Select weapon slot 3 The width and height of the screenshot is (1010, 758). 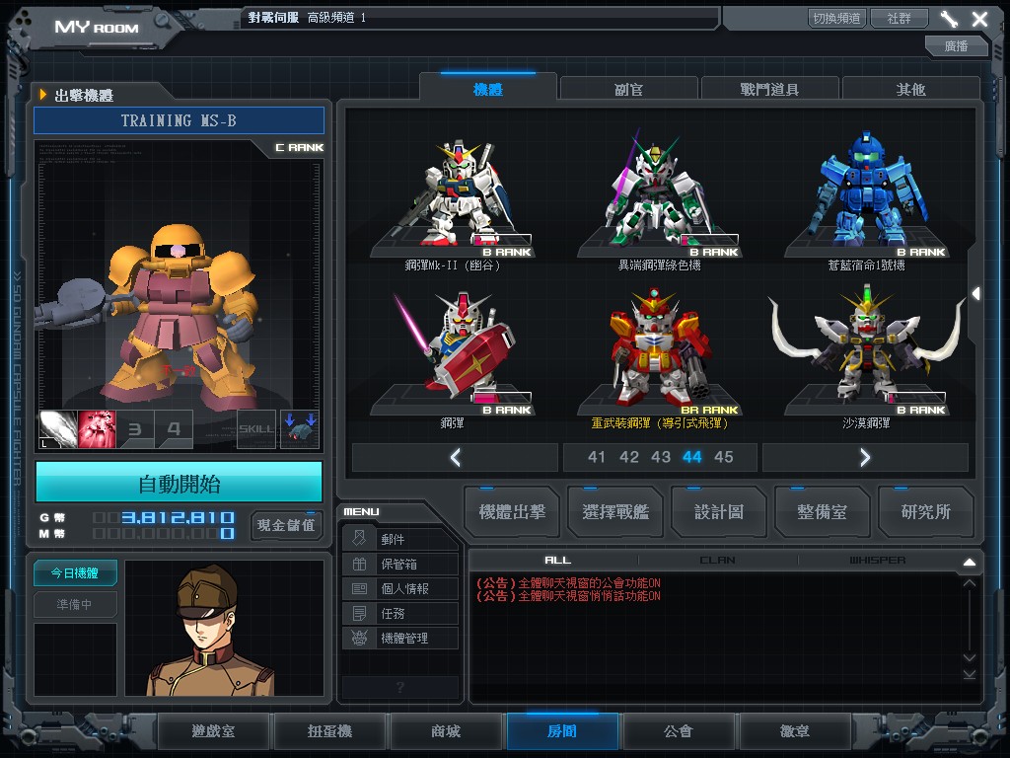point(135,429)
